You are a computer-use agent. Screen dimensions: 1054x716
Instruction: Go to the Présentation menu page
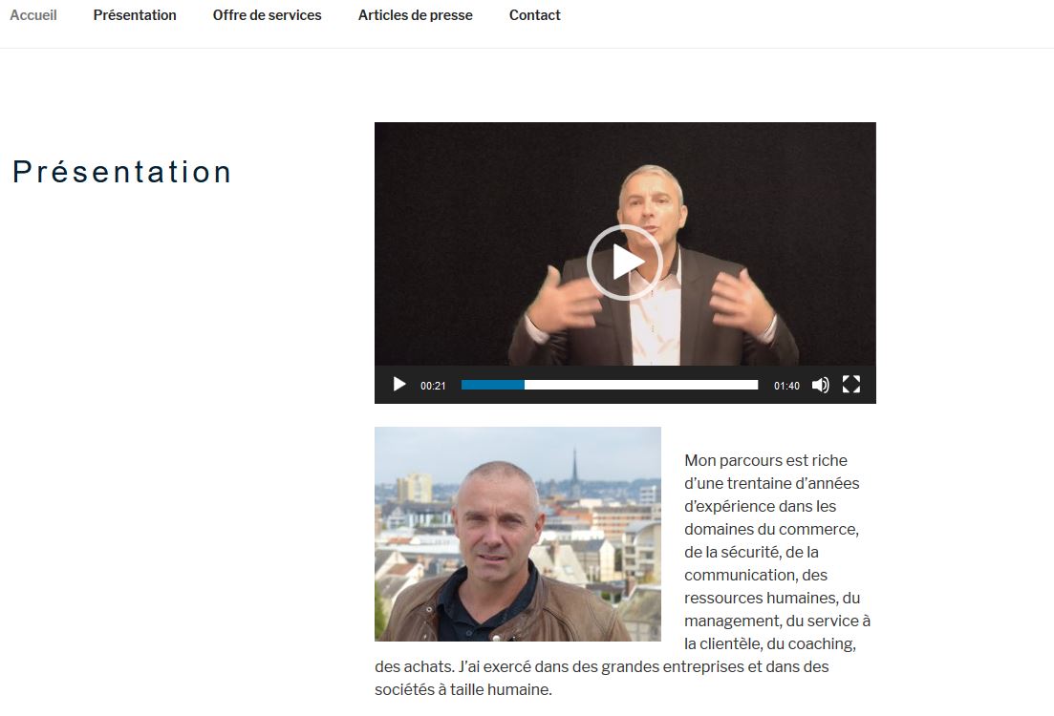[135, 14]
